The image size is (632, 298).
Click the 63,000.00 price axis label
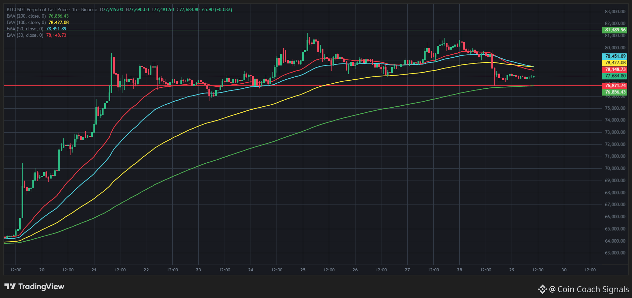pos(615,252)
